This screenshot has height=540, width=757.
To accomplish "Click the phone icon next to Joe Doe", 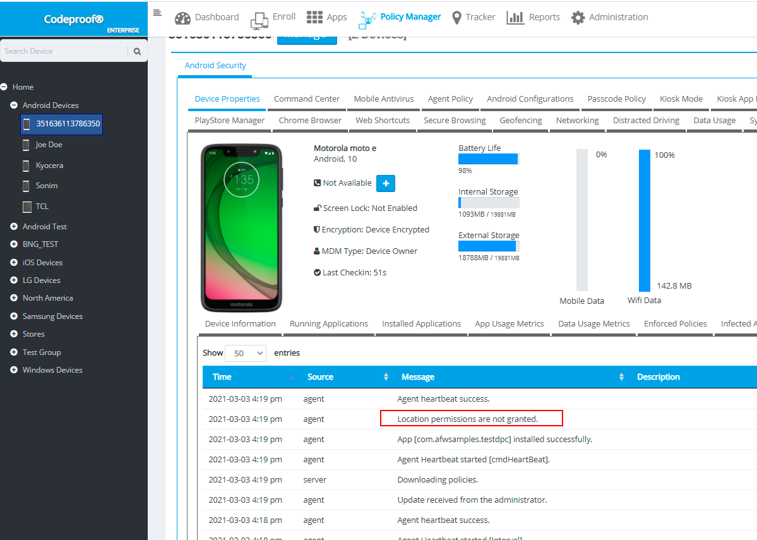I will [26, 145].
